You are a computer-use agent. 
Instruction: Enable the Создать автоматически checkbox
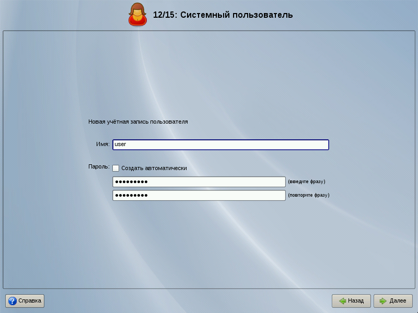(x=116, y=168)
